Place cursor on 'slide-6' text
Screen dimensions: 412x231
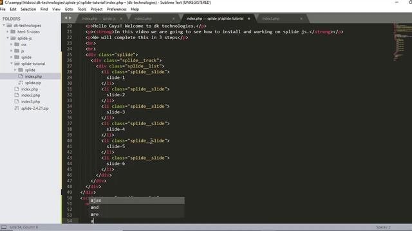click(x=116, y=164)
